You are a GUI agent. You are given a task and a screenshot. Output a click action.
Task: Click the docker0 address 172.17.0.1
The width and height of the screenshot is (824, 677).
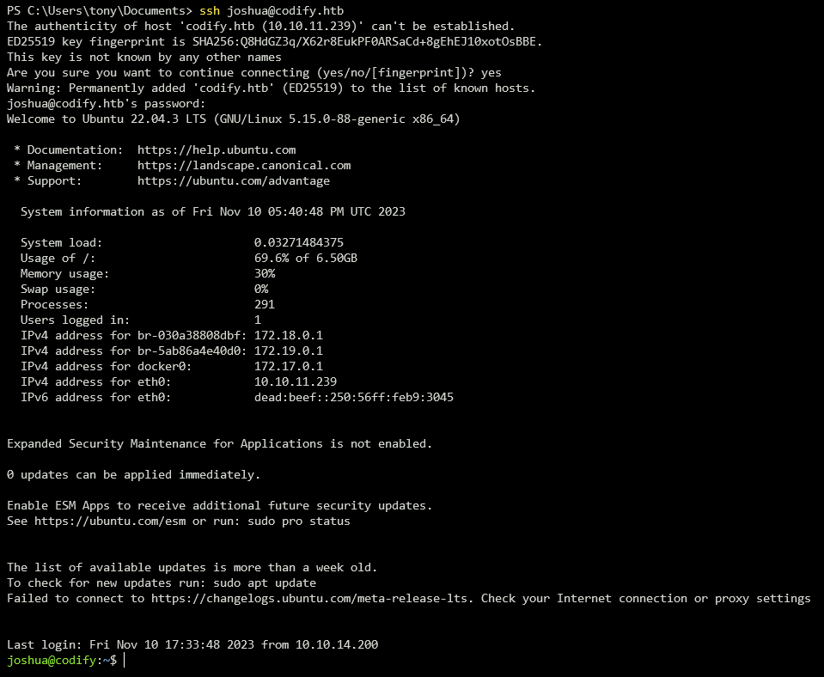290,366
